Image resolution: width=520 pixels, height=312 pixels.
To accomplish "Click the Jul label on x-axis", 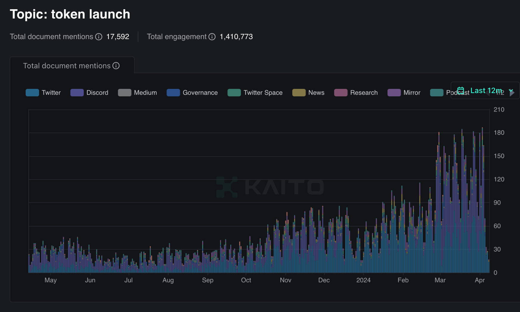I will (x=129, y=280).
